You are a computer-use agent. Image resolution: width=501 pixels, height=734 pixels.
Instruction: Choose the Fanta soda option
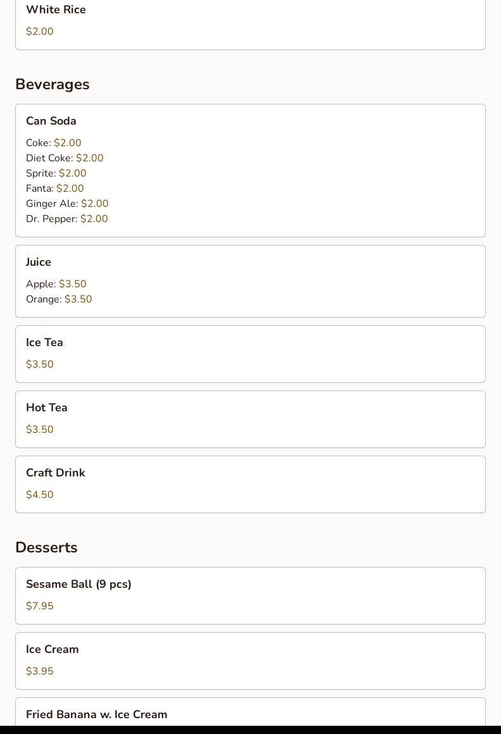coord(55,189)
